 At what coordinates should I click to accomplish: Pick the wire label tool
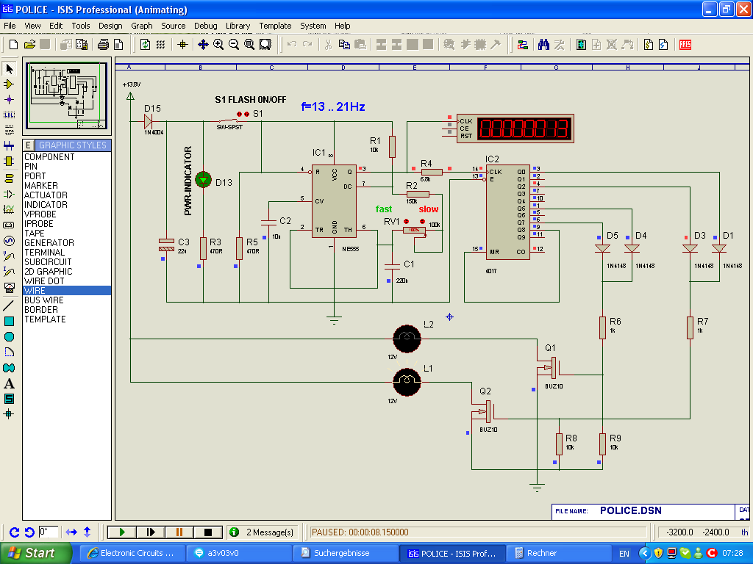click(x=9, y=115)
